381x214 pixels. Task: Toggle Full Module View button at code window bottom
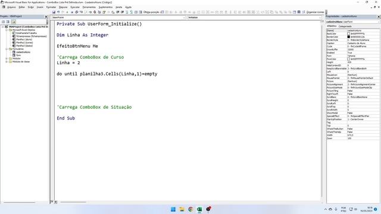click(x=55, y=202)
